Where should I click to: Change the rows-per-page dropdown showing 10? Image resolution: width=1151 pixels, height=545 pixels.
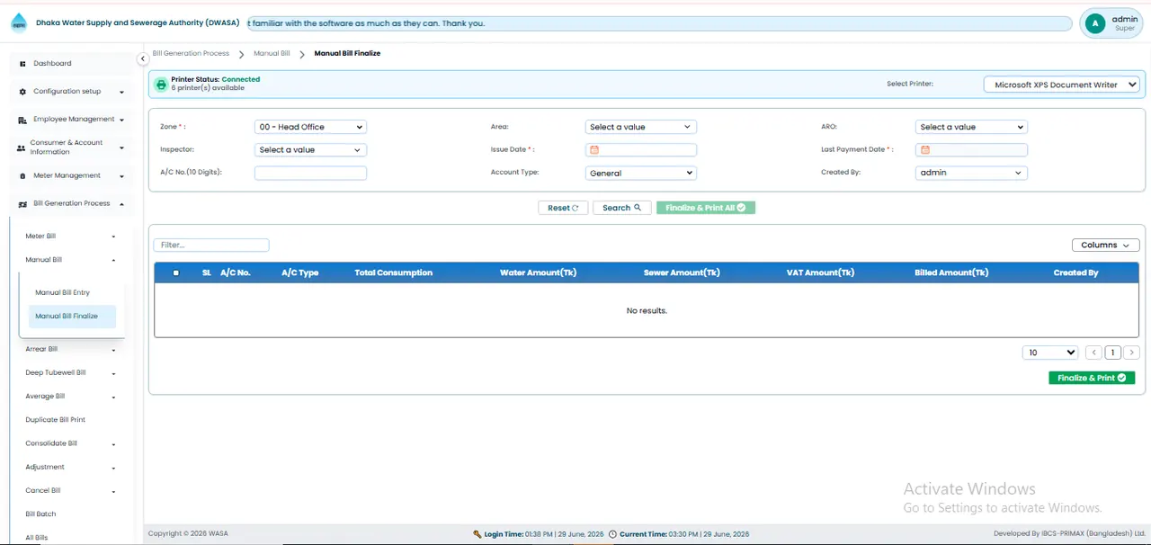pos(1050,353)
